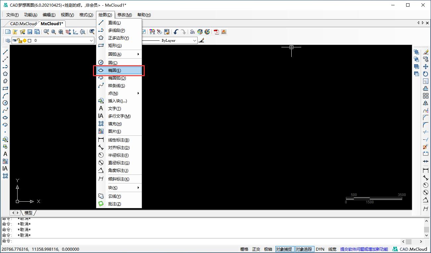Toggle 正交 ortho mode in status bar
This screenshot has height=253, width=431.
click(x=256, y=249)
